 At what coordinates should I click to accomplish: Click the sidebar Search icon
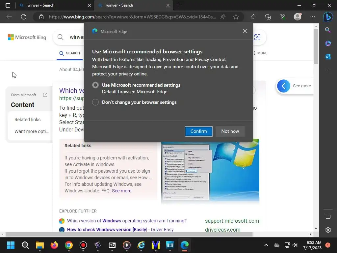pyautogui.click(x=328, y=30)
